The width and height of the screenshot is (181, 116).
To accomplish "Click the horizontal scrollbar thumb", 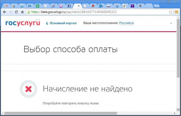I will click(61, 113).
